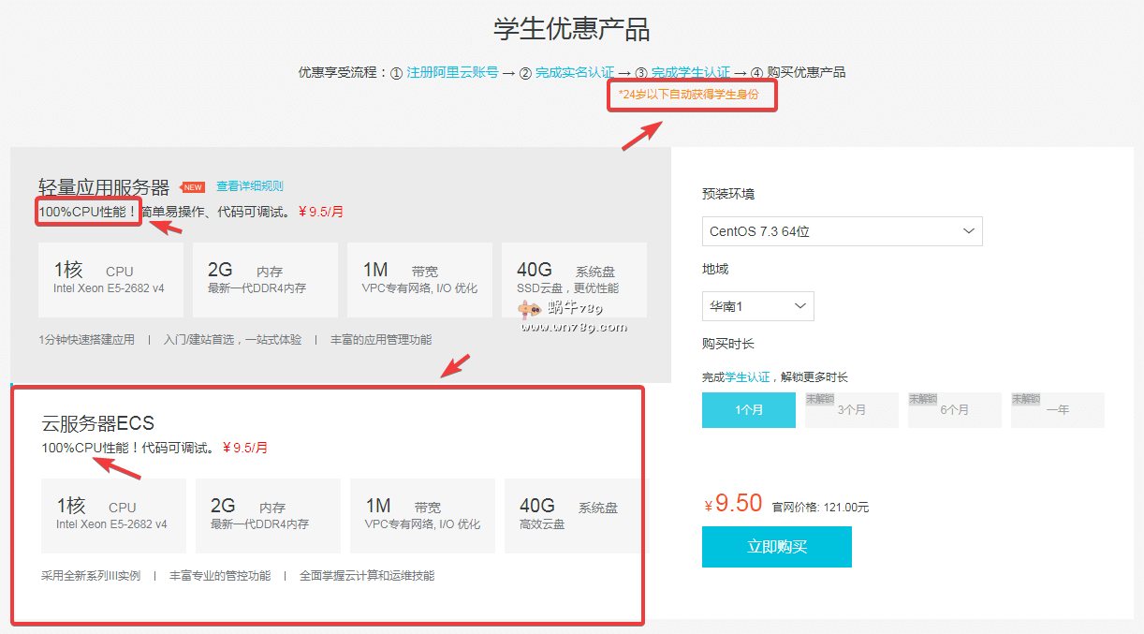Screen dimensions: 1144x634
Task: Open the 注册阿里云账号 link
Action: [x=452, y=73]
